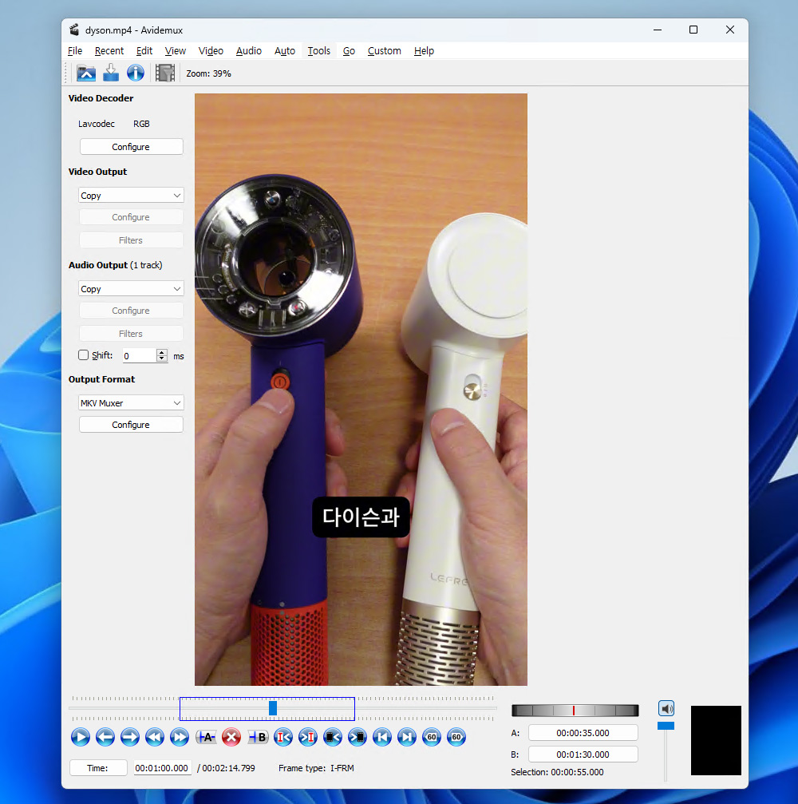Open the Help menu
Image resolution: width=798 pixels, height=804 pixels.
tap(424, 51)
